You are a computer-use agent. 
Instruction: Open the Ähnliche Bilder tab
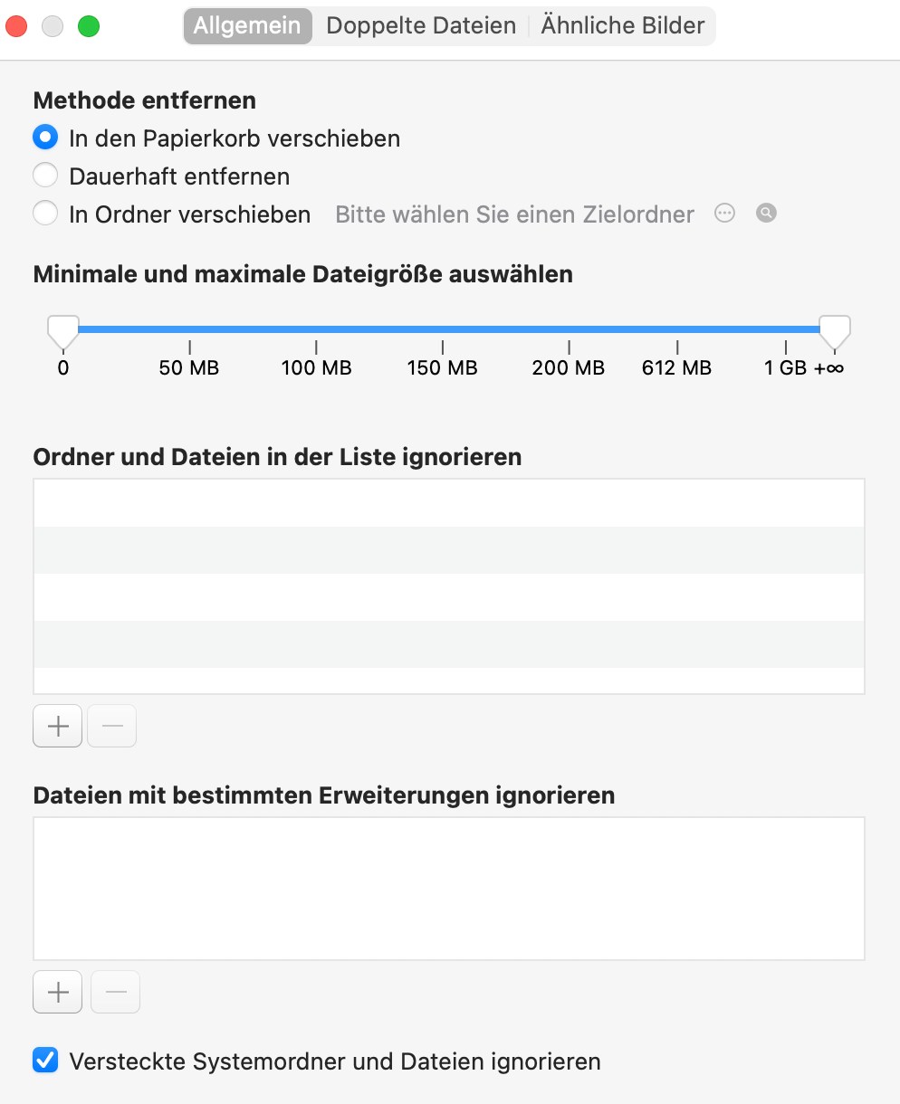point(623,25)
